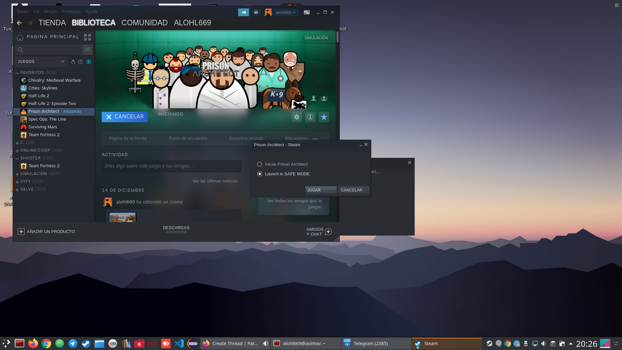622x350 pixels.
Task: Open Página de la tienda link
Action: pyautogui.click(x=128, y=138)
